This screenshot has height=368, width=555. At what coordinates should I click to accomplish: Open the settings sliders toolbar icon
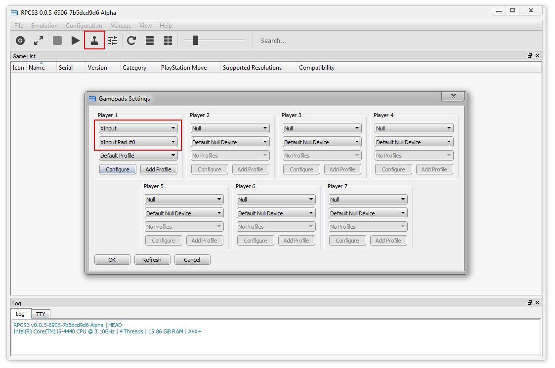(113, 41)
